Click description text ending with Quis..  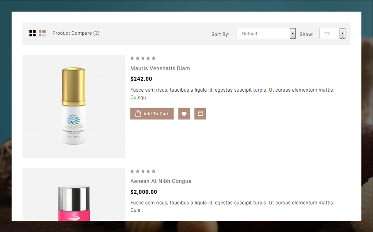click(232, 206)
